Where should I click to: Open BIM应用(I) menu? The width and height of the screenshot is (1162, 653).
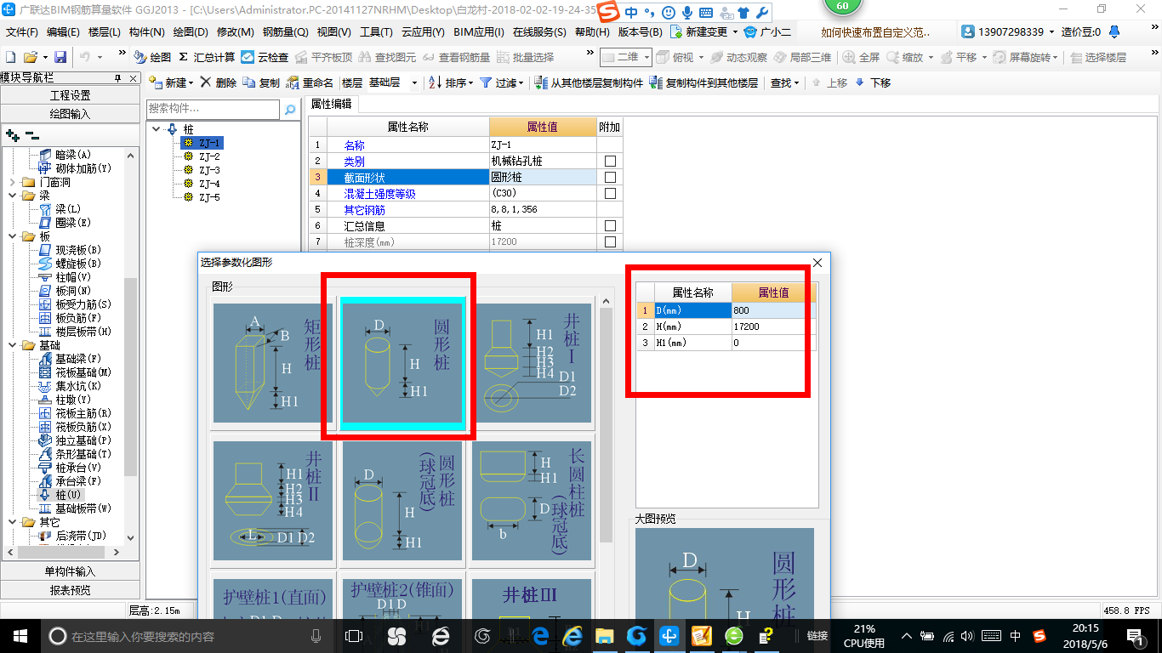[x=479, y=32]
